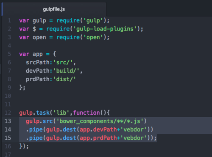Click the function keyword on line 12
The height and width of the screenshot is (157, 212).
click(x=86, y=113)
